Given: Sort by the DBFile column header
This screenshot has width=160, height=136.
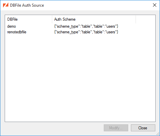Looking at the screenshot, I should point(28,19).
